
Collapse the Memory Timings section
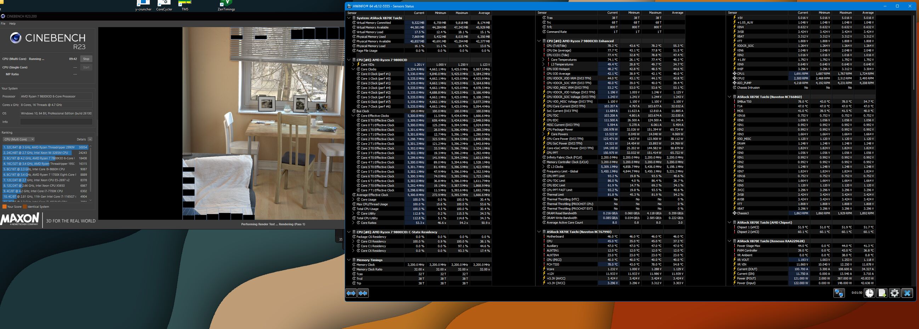point(349,260)
